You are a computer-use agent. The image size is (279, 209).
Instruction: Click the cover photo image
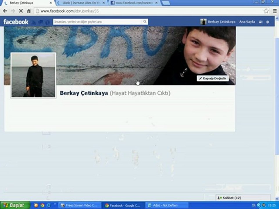119,56
